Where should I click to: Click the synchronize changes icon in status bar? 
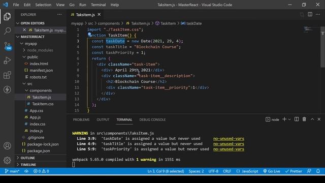[x=26, y=171]
